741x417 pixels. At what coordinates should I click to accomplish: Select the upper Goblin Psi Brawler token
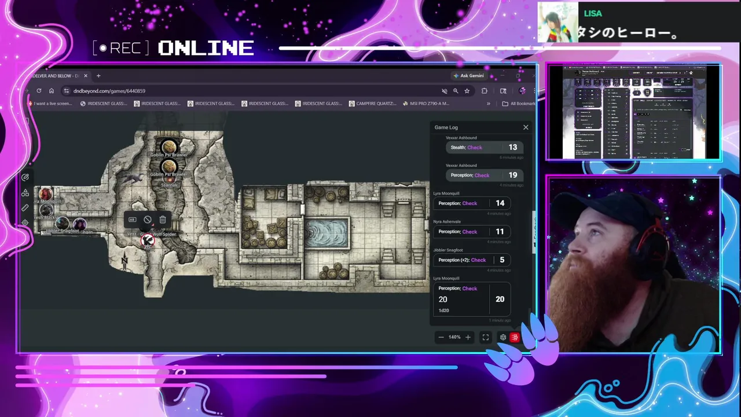[168, 147]
